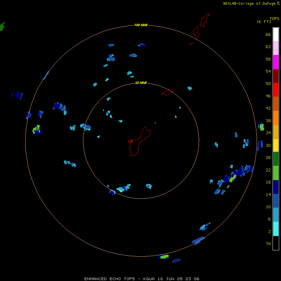Click the ENHANCED ECHO TOPS KGUA caption
This screenshot has height=281, width=281.
click(142, 279)
